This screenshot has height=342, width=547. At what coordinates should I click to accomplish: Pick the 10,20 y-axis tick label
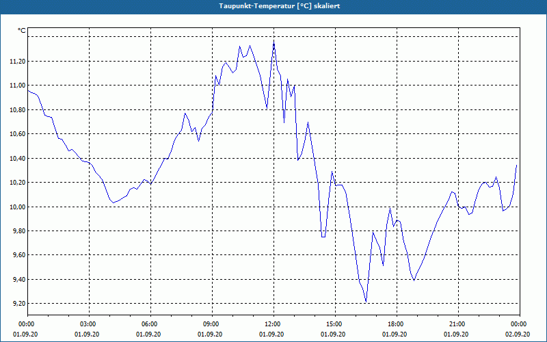(x=17, y=183)
